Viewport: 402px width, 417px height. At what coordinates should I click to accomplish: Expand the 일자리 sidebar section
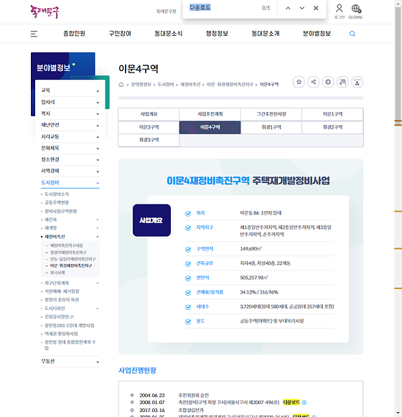[70, 102]
